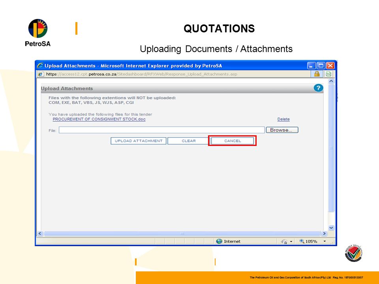This screenshot has height=284, width=379.
Task: Maximize the Upload Attachments window
Action: (321, 65)
